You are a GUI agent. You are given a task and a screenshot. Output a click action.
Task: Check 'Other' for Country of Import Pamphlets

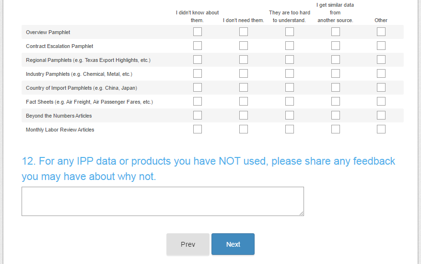[381, 87]
